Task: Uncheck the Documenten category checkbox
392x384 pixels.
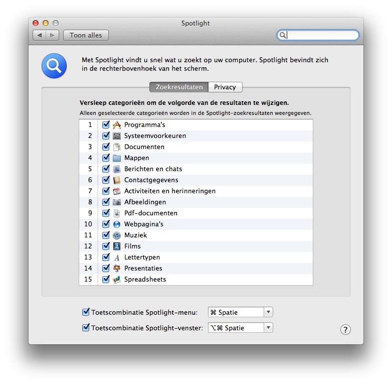Action: (x=106, y=147)
